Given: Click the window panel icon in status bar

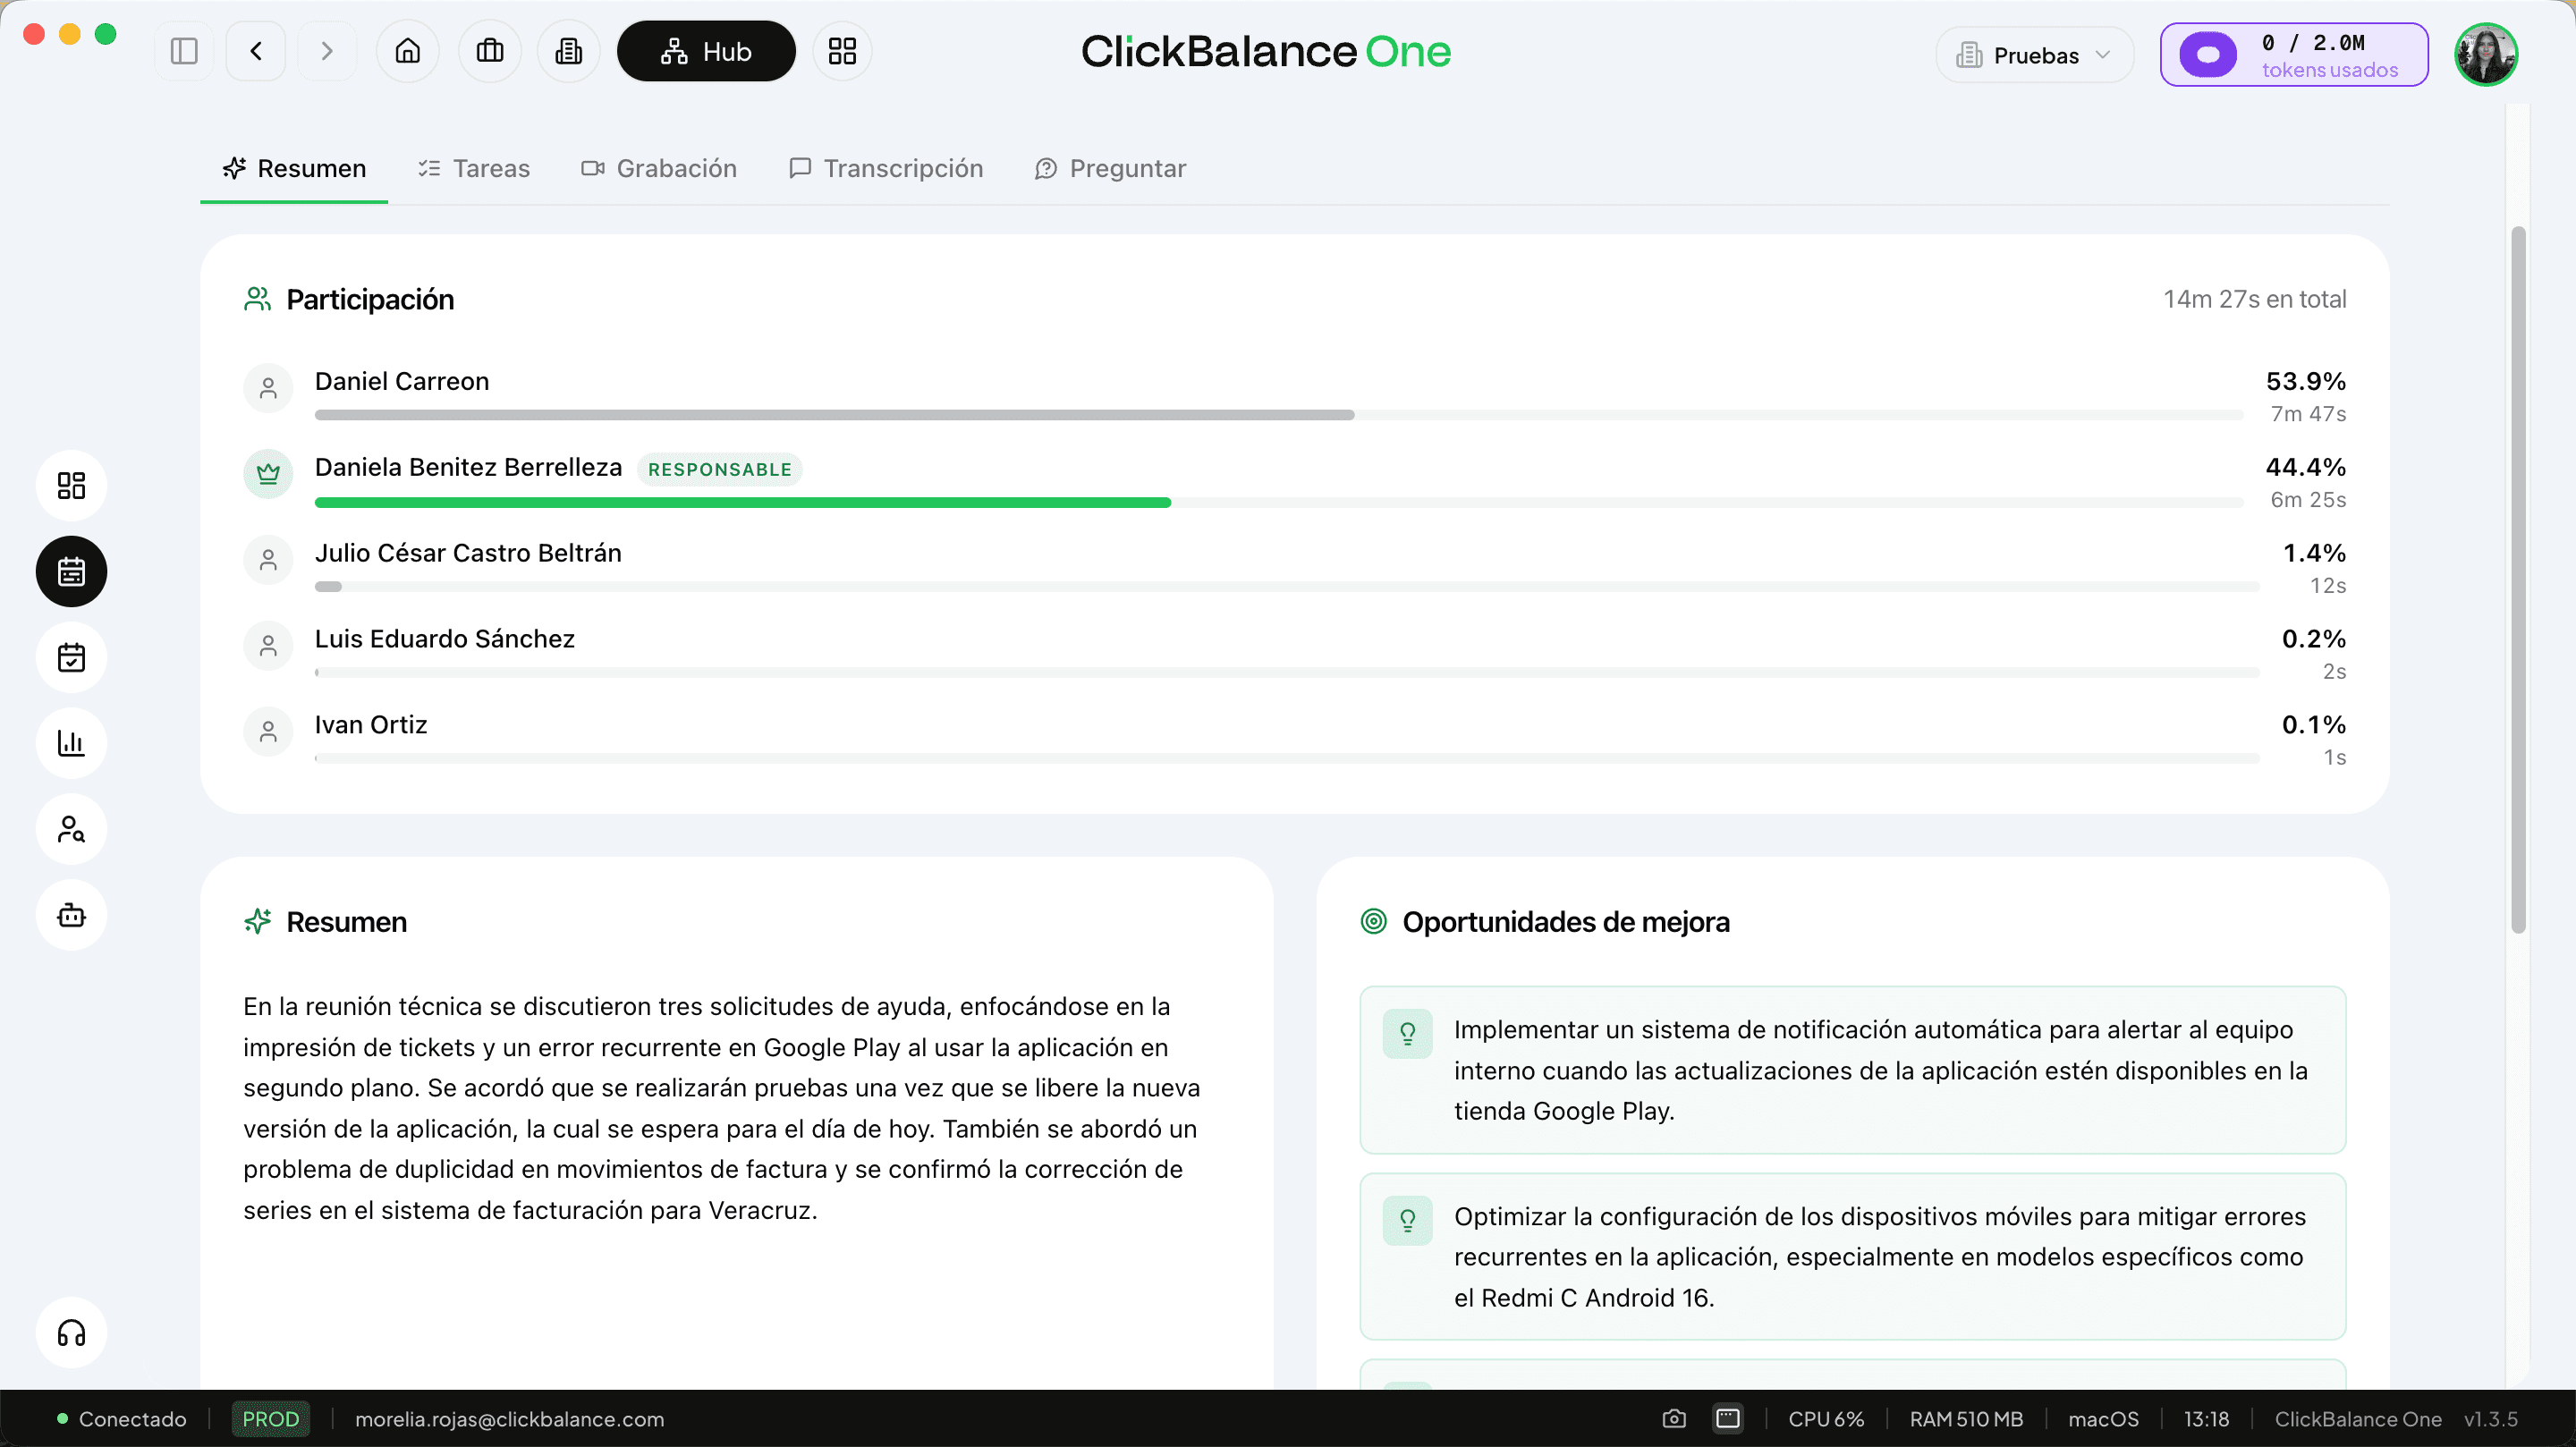Looking at the screenshot, I should pos(1728,1419).
